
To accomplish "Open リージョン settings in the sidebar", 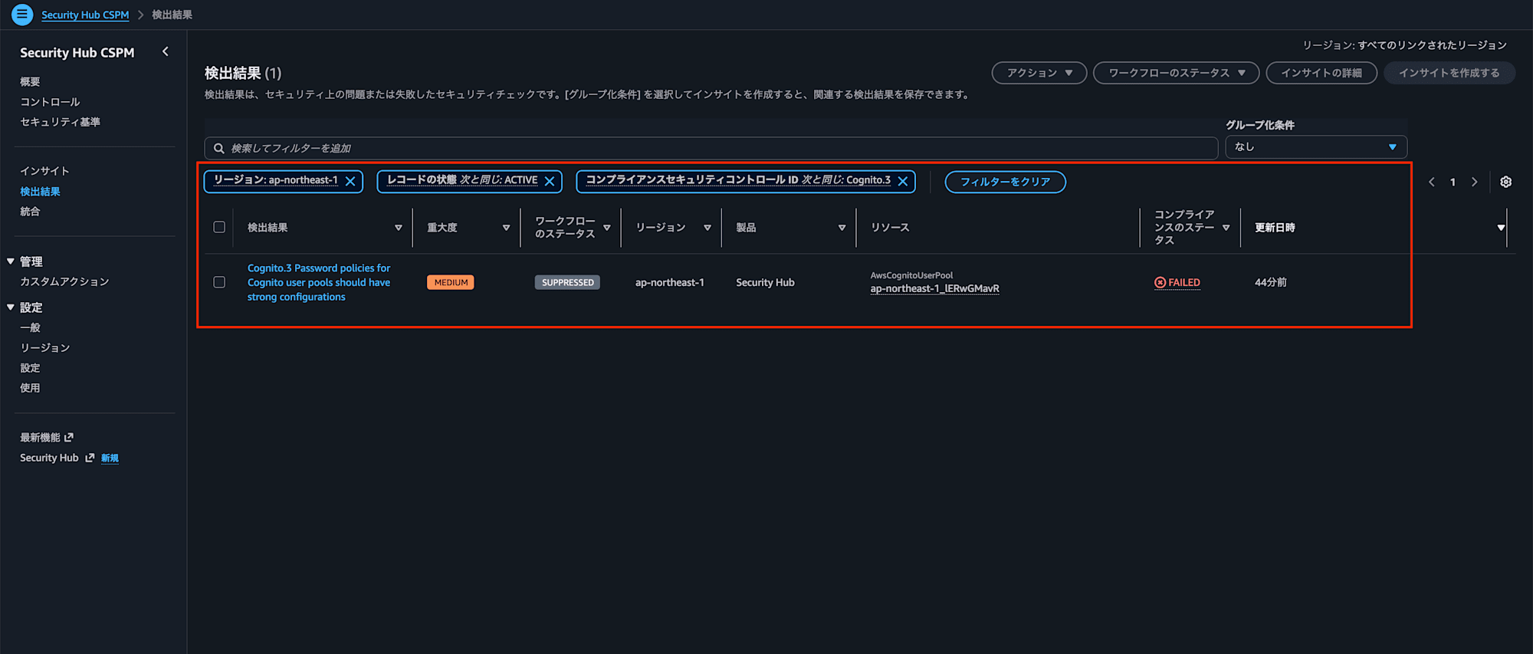I will (44, 347).
